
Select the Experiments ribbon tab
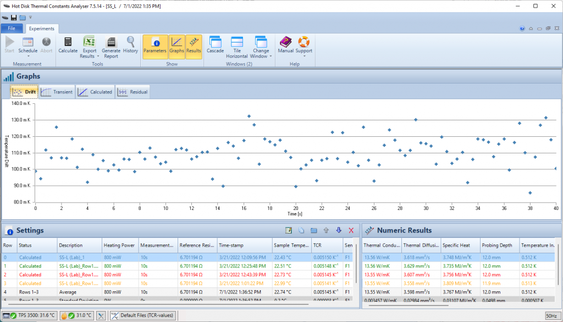tap(42, 29)
